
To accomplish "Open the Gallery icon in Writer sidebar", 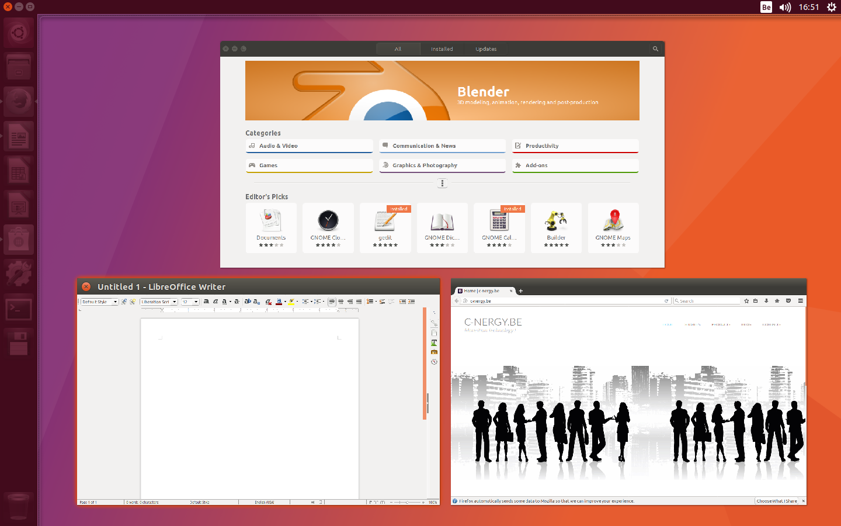I will click(x=434, y=352).
